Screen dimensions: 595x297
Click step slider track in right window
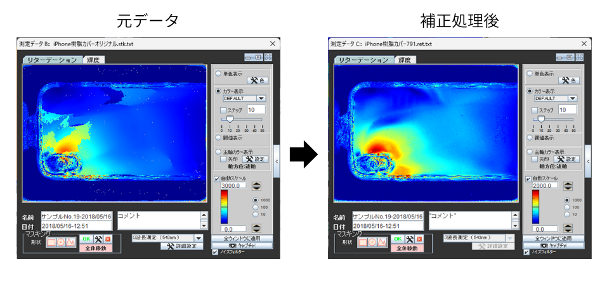556,119
